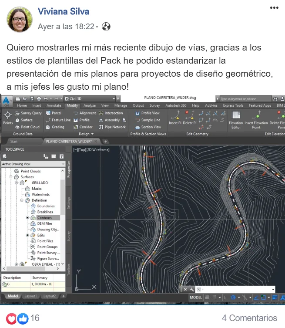The height and width of the screenshot is (328, 285).
Task: Open the 4 Comentarios link
Action: point(249,318)
